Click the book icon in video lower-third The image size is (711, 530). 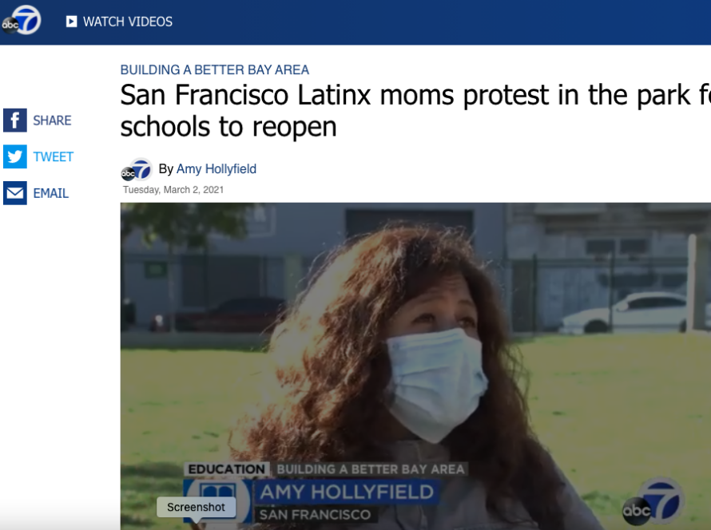point(218,494)
